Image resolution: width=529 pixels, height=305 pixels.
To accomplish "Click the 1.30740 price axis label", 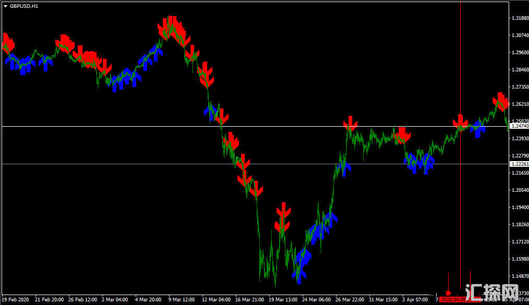I will point(520,35).
